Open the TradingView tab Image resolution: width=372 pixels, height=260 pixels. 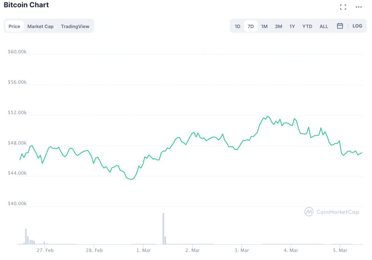click(x=75, y=26)
